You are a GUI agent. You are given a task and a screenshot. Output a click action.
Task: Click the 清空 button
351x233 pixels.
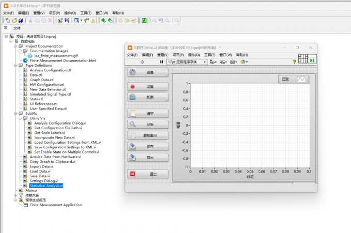pos(148,114)
